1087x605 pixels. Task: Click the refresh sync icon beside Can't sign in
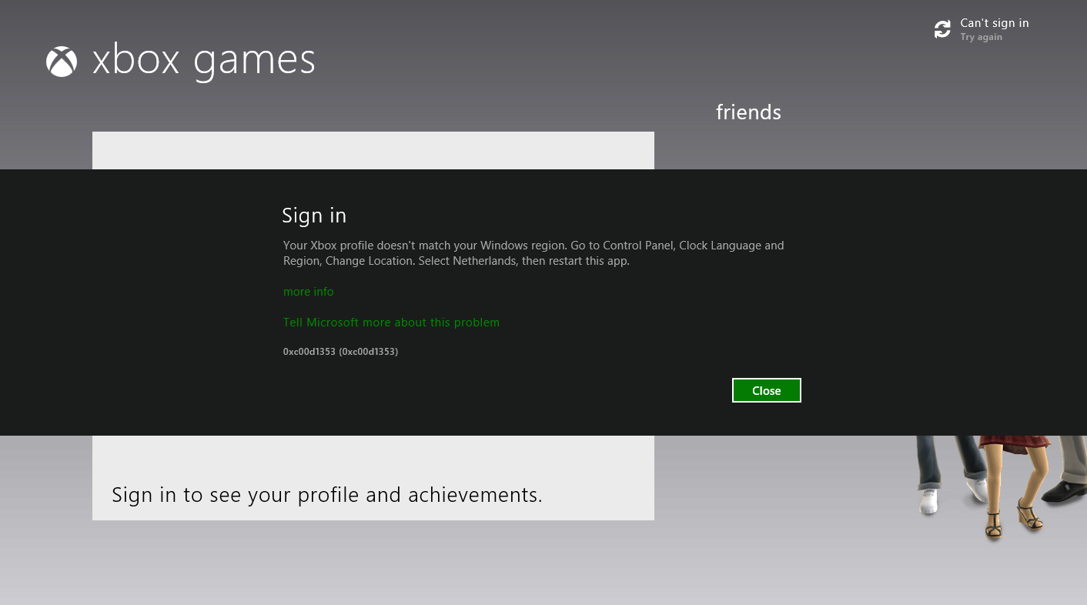coord(942,29)
